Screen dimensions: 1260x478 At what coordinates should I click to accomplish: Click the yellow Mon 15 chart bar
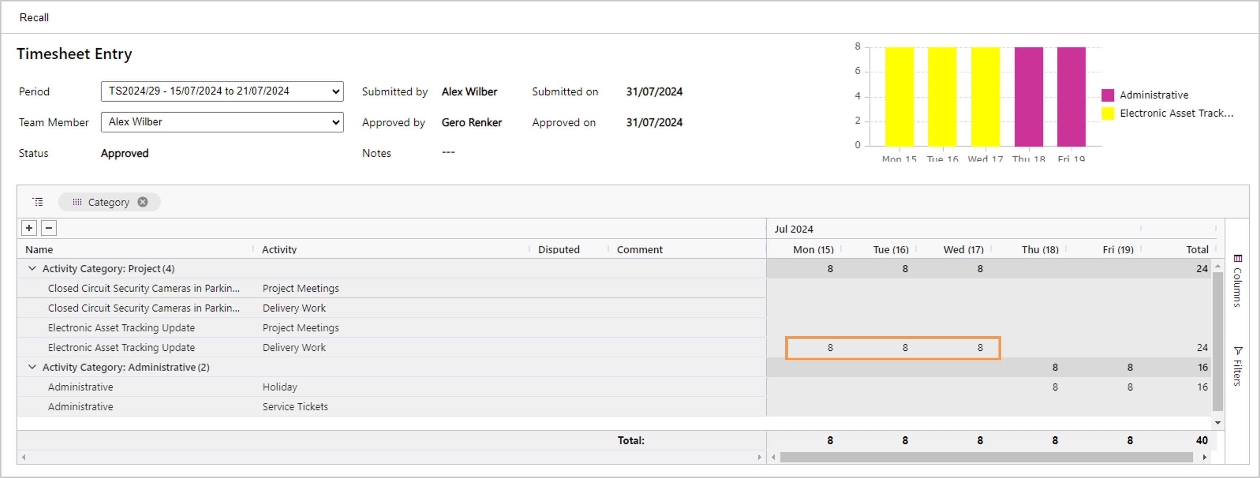click(x=899, y=97)
